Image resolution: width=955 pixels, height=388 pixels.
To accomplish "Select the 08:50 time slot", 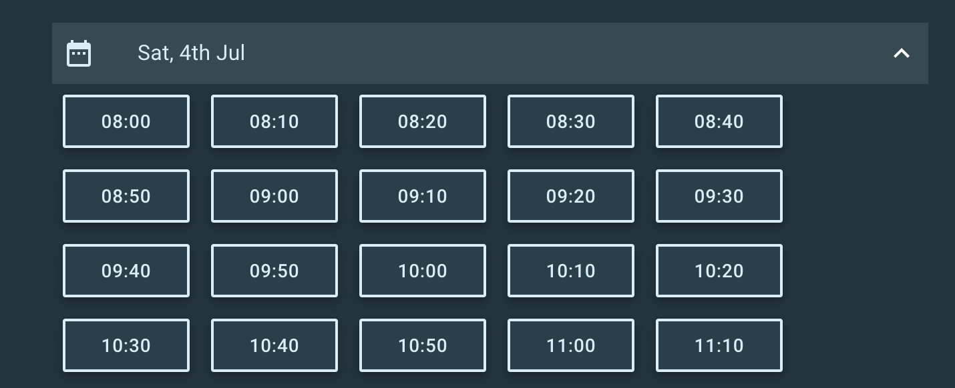I will 126,196.
